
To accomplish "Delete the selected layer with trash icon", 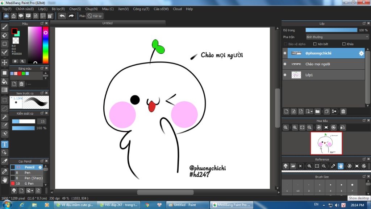I will 343,111.
